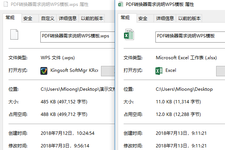Click the large blank document icon beside filename

point(14,34)
